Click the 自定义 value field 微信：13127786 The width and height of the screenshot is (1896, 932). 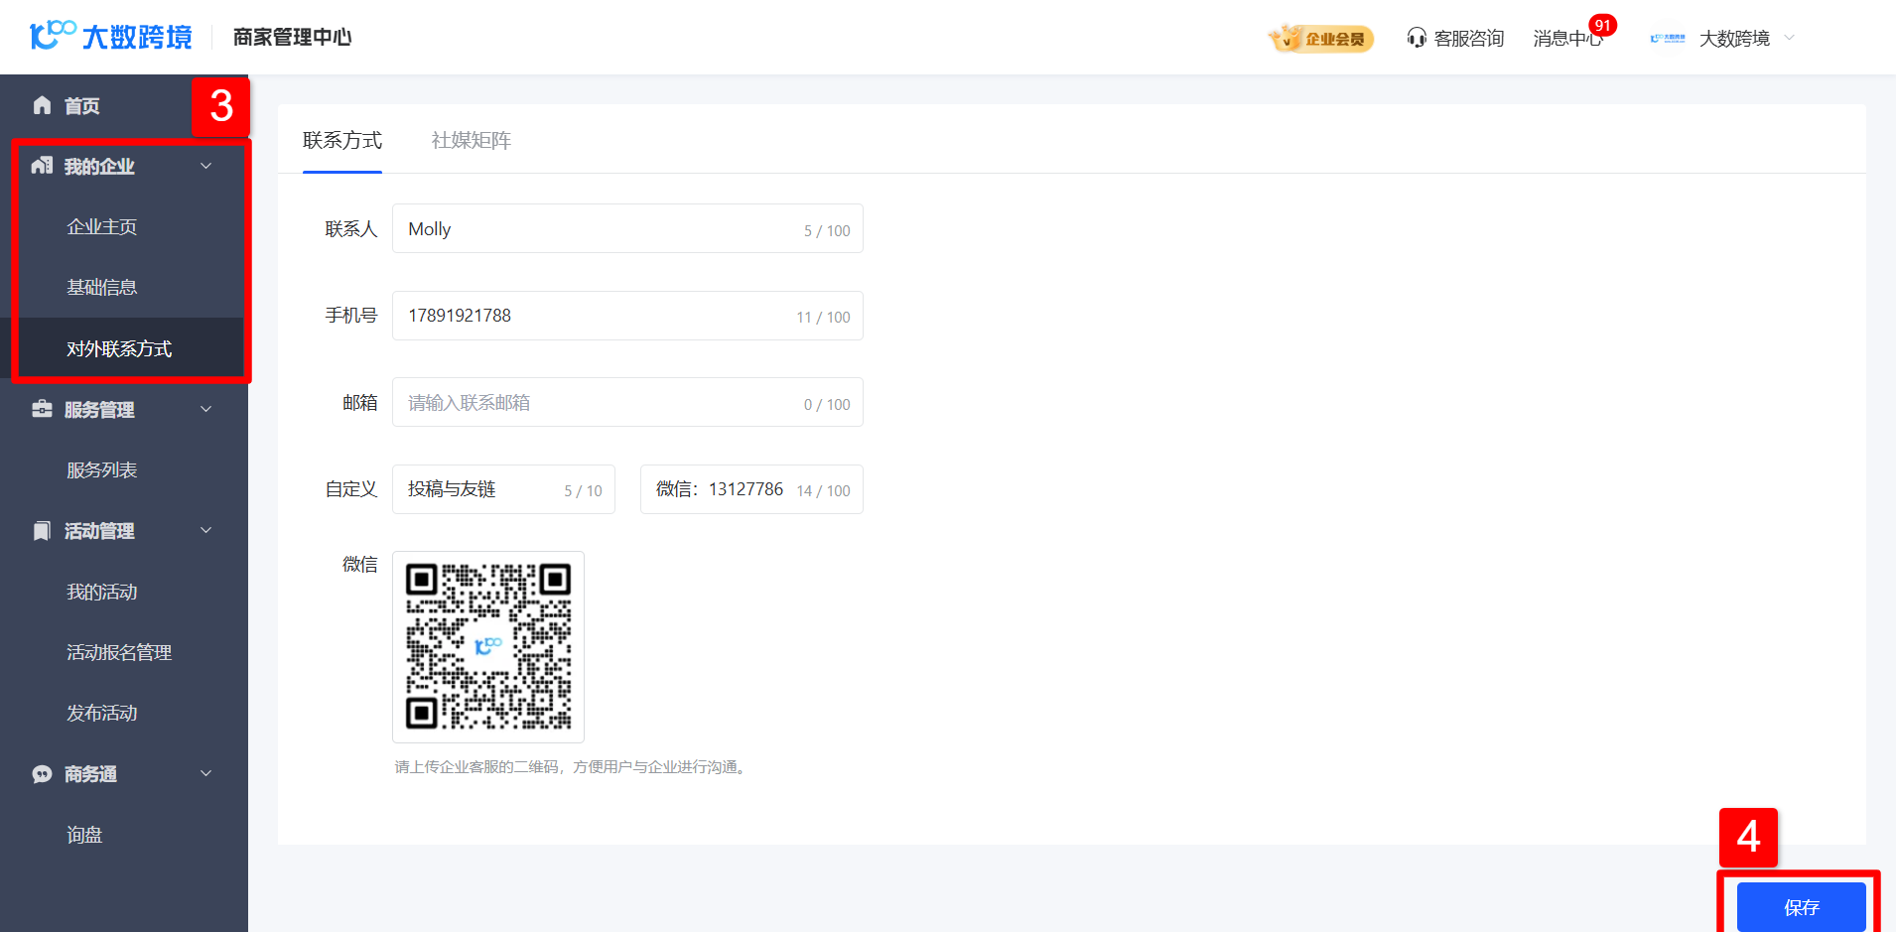[751, 489]
